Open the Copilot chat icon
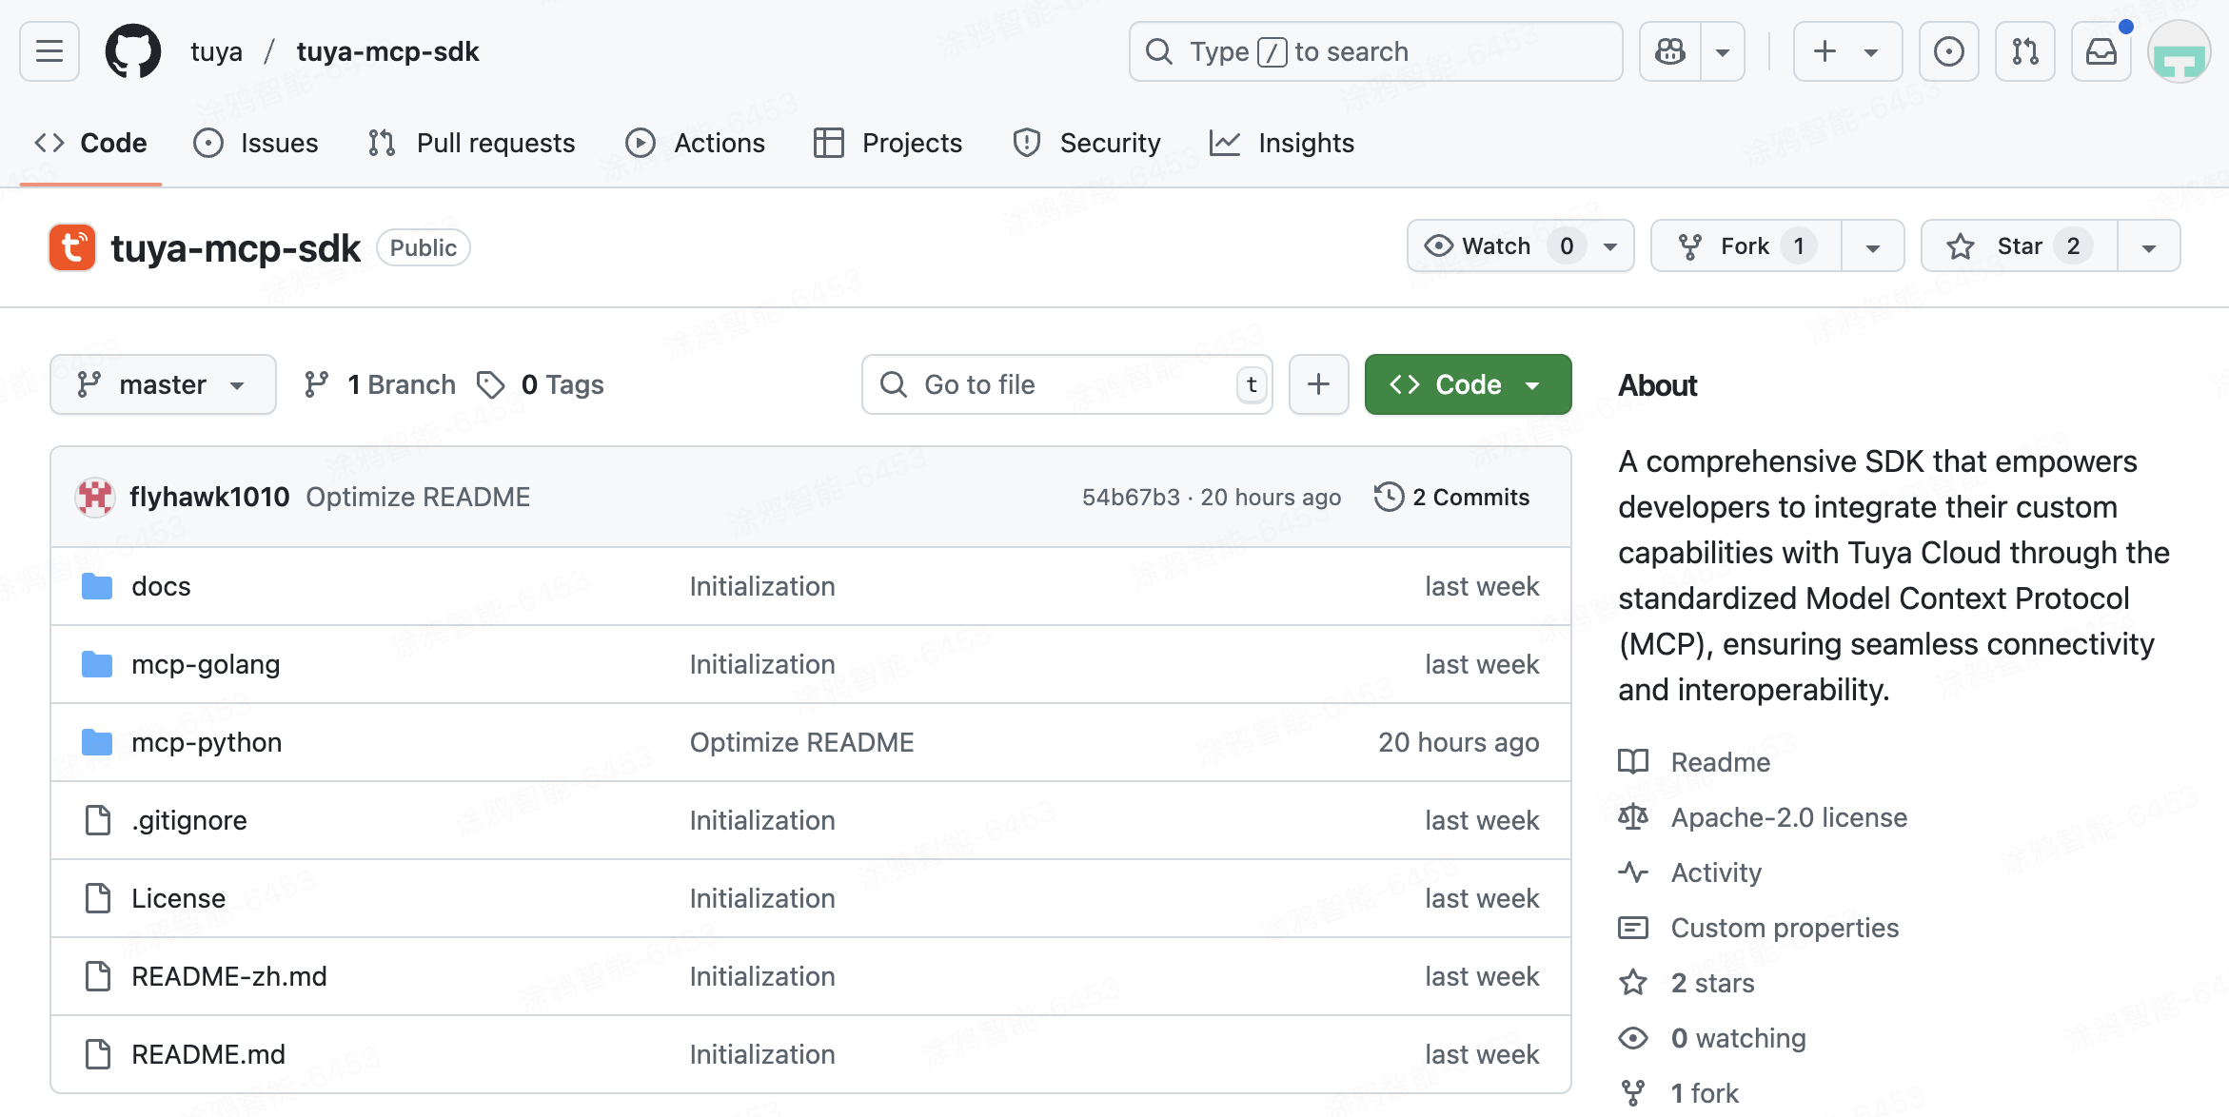 tap(1670, 51)
